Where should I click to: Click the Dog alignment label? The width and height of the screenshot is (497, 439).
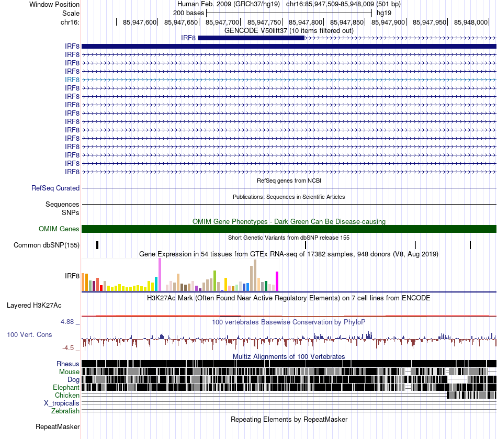(x=73, y=380)
